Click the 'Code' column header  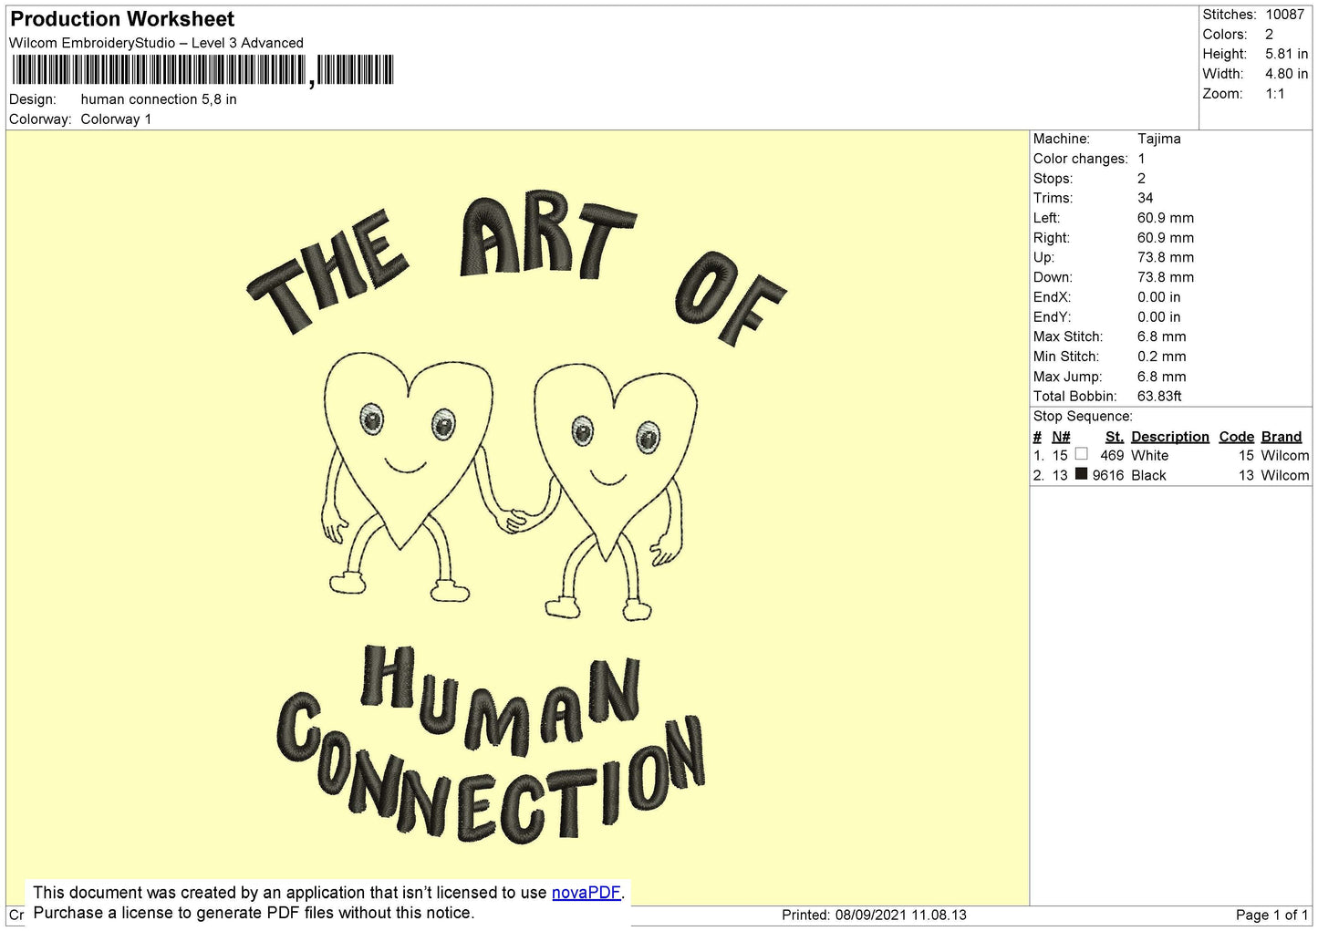coord(1236,437)
